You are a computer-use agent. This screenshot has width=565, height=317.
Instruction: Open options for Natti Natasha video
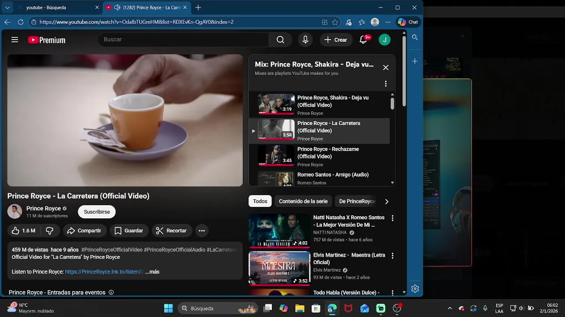[392, 218]
